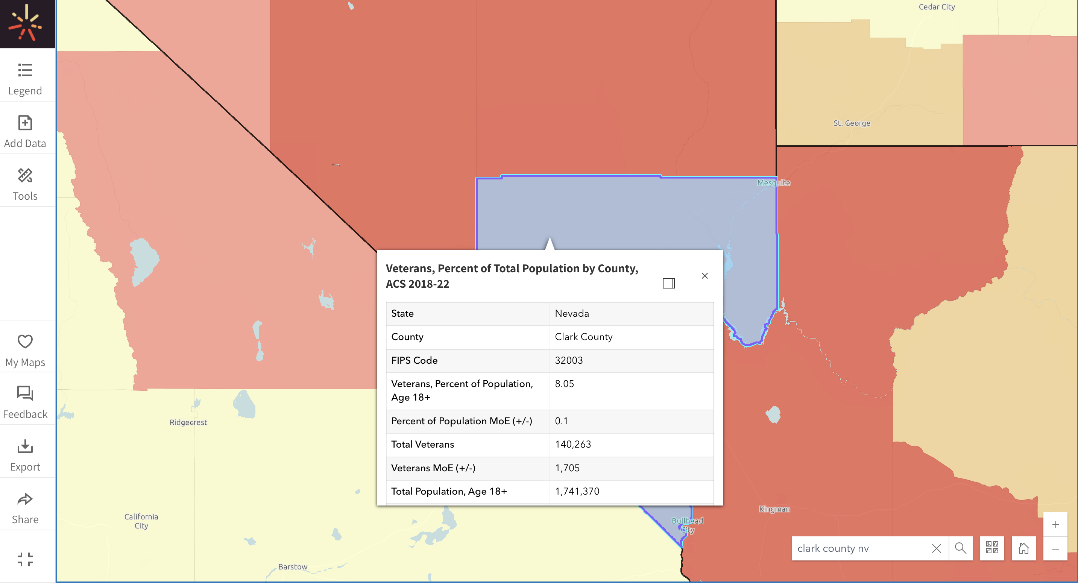
Task: Return to the home map extent
Action: point(1023,548)
